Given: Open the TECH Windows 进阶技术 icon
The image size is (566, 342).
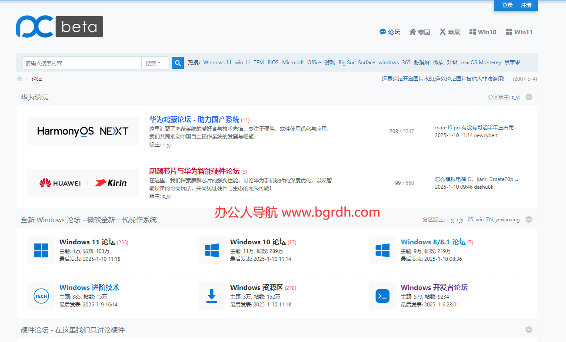Looking at the screenshot, I should [41, 296].
